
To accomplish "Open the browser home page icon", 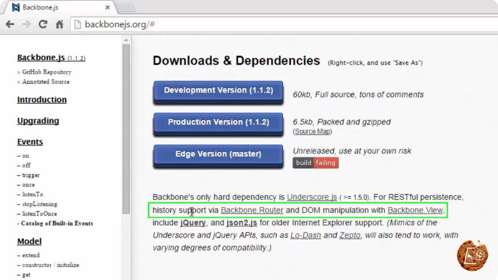I will pos(60,24).
